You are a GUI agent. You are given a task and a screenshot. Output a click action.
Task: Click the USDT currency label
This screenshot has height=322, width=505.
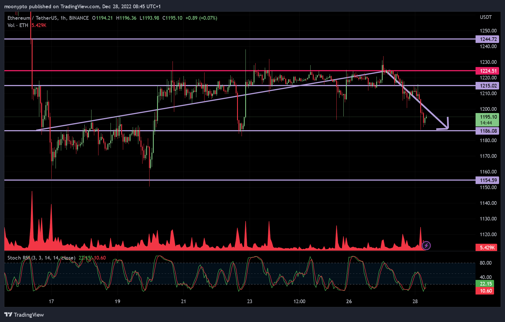(486, 17)
